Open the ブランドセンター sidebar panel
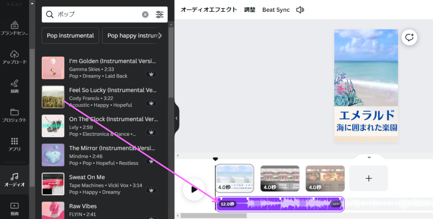Image resolution: width=433 pixels, height=219 pixels. click(14, 28)
